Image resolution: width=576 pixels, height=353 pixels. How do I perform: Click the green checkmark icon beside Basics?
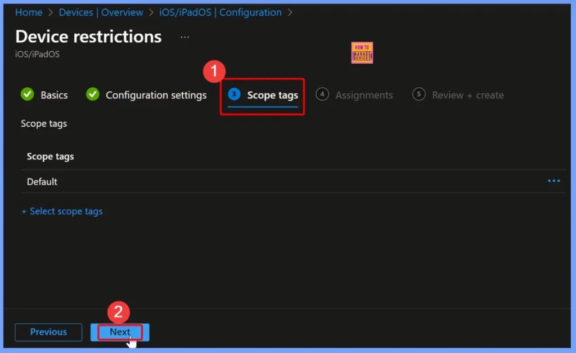tap(27, 95)
